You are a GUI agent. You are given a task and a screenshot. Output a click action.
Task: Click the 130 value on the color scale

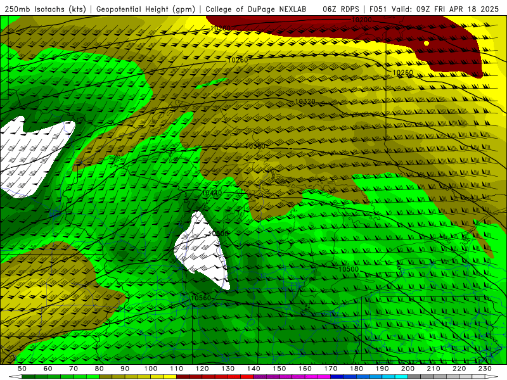click(228, 369)
